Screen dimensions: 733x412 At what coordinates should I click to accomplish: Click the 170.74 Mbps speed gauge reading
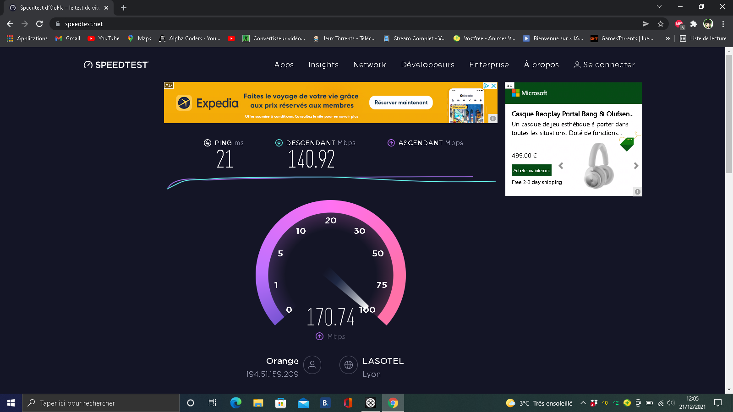[331, 317]
